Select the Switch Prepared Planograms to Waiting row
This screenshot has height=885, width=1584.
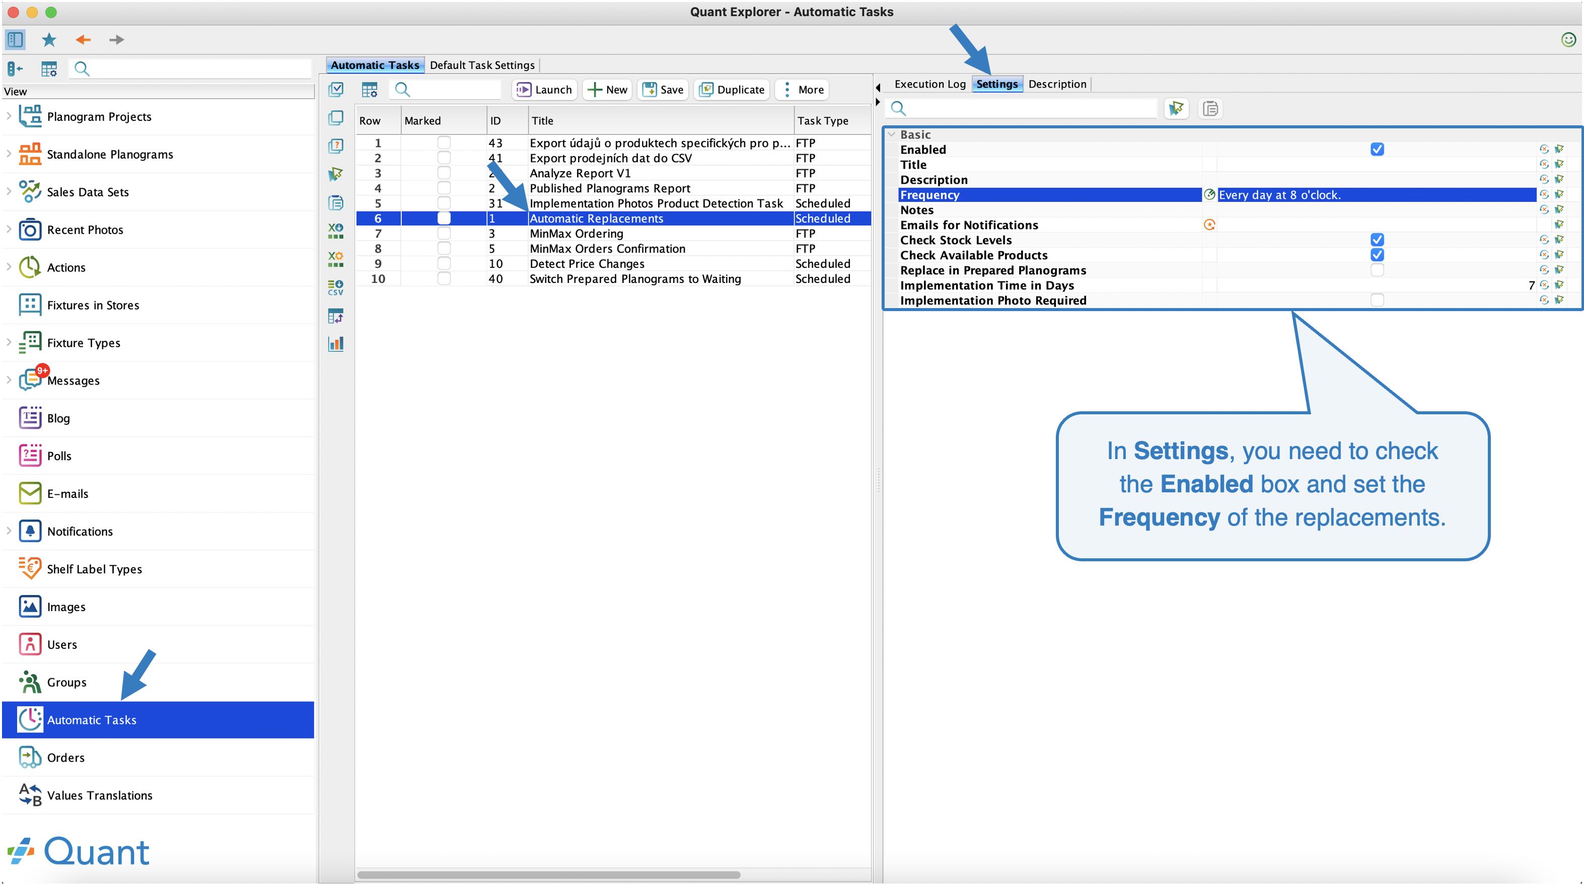point(614,279)
